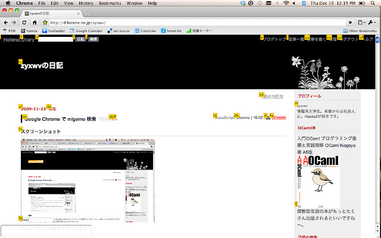
Task: Click the Bluetooth menu bar icon
Action: [277, 3]
